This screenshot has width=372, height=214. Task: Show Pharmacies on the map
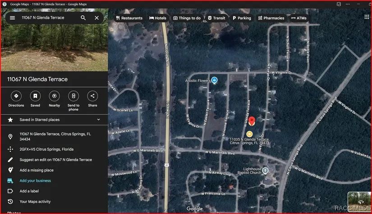(271, 18)
